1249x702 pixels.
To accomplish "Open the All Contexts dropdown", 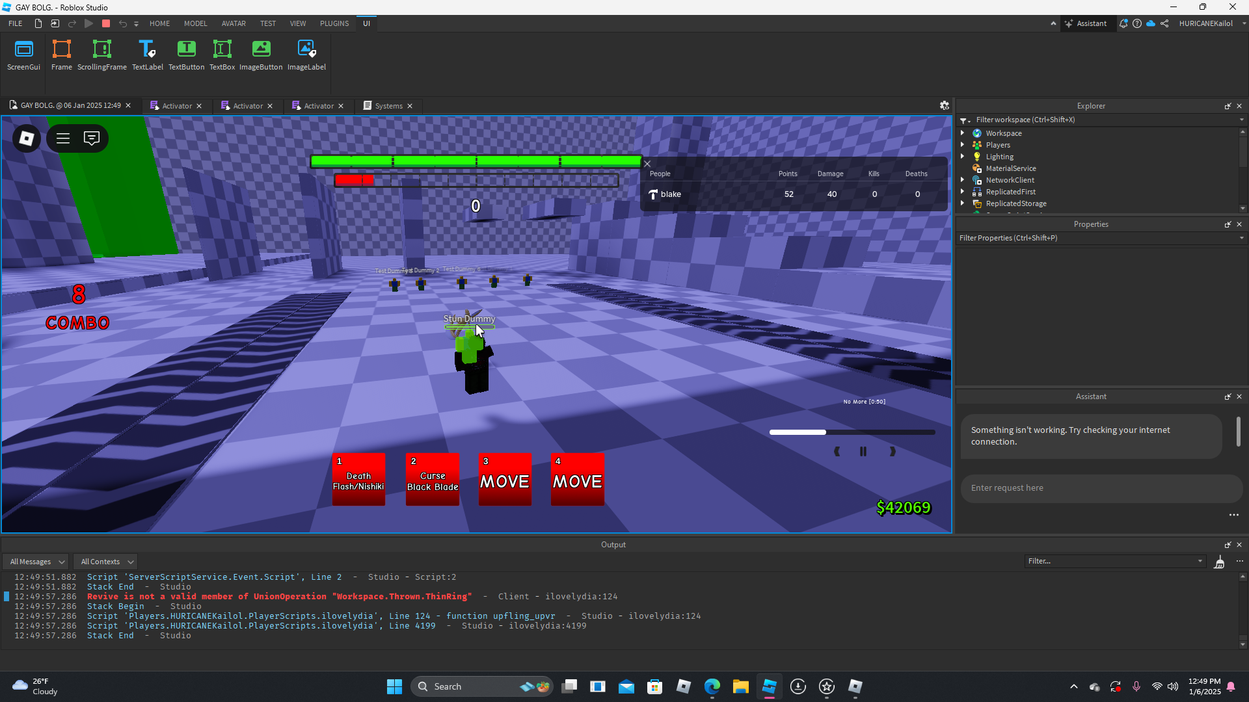I will (106, 562).
